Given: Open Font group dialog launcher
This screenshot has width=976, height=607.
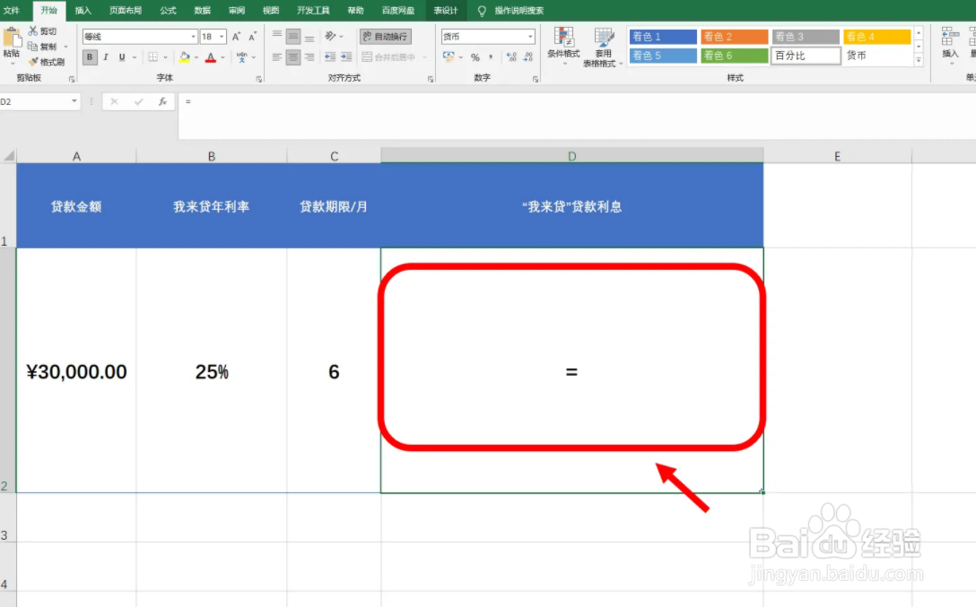Looking at the screenshot, I should point(259,79).
